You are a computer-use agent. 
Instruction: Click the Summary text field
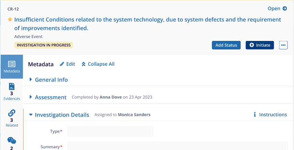tap(177, 146)
